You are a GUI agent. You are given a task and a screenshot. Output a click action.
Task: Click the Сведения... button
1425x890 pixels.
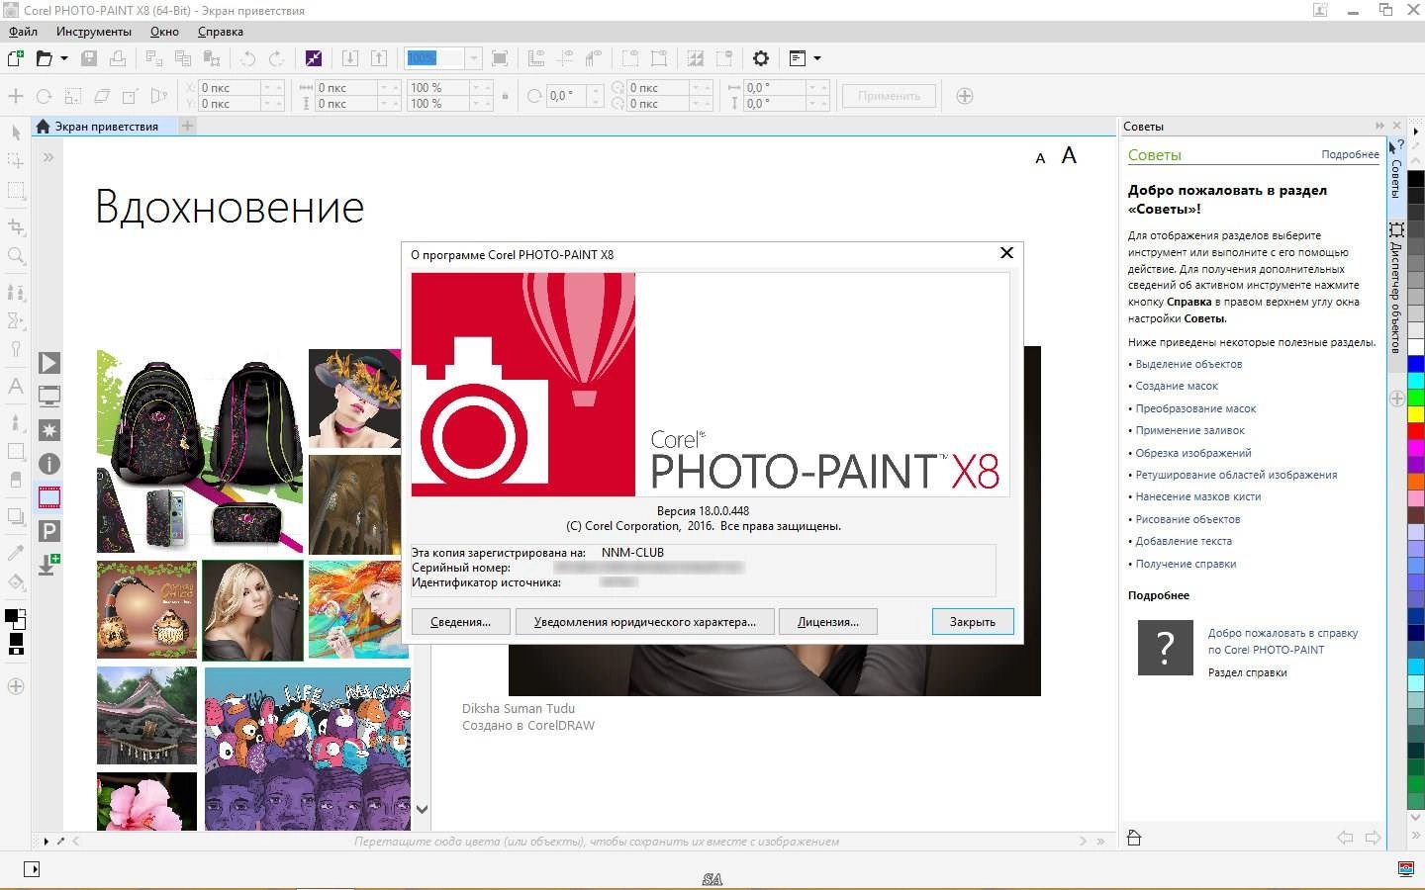pos(460,622)
